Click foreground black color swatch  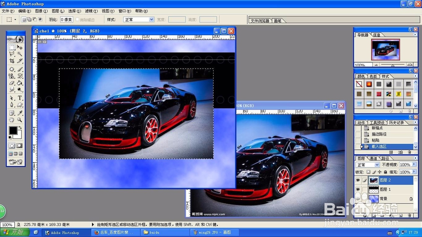tap(13, 130)
